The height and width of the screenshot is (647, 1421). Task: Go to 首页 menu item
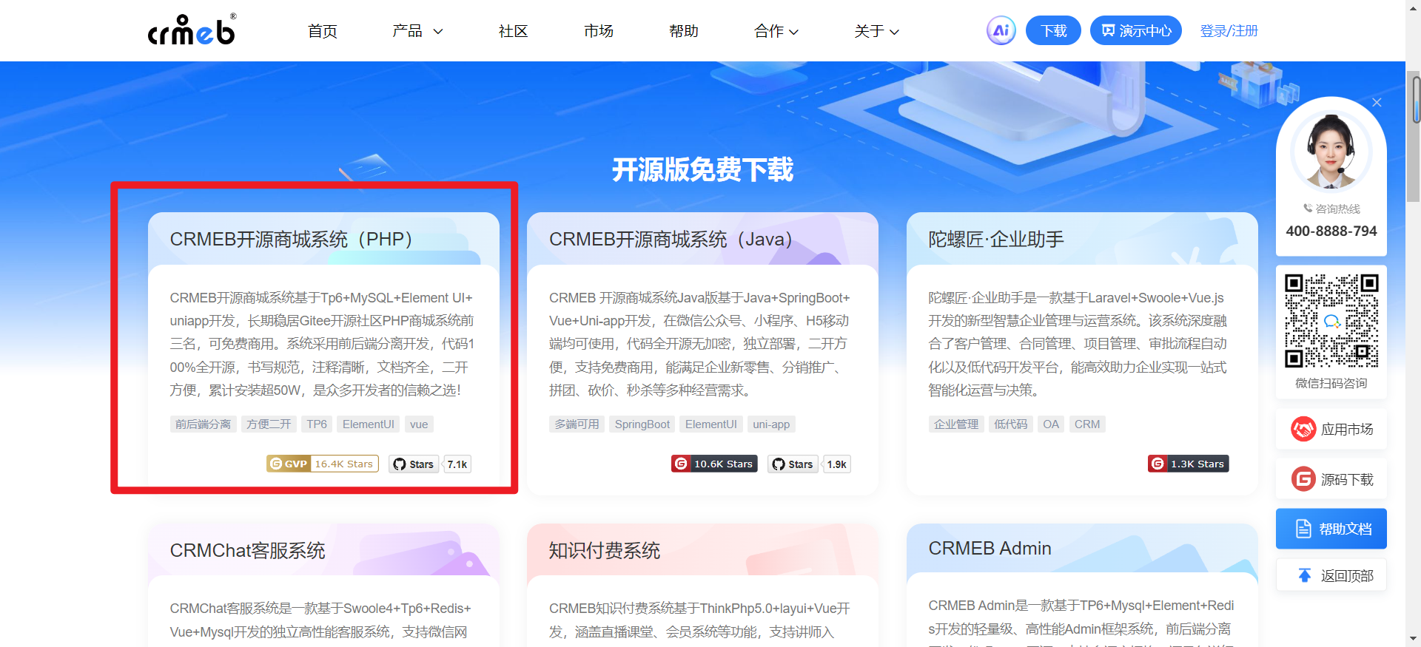click(x=323, y=31)
